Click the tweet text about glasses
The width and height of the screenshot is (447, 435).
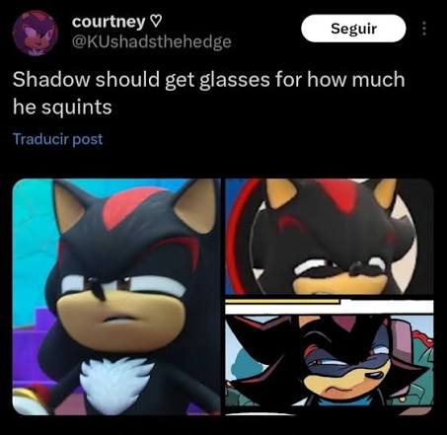pos(208,93)
